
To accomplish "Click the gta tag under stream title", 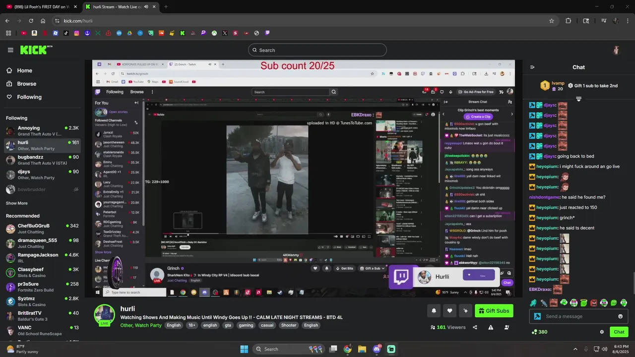I will tap(228, 325).
